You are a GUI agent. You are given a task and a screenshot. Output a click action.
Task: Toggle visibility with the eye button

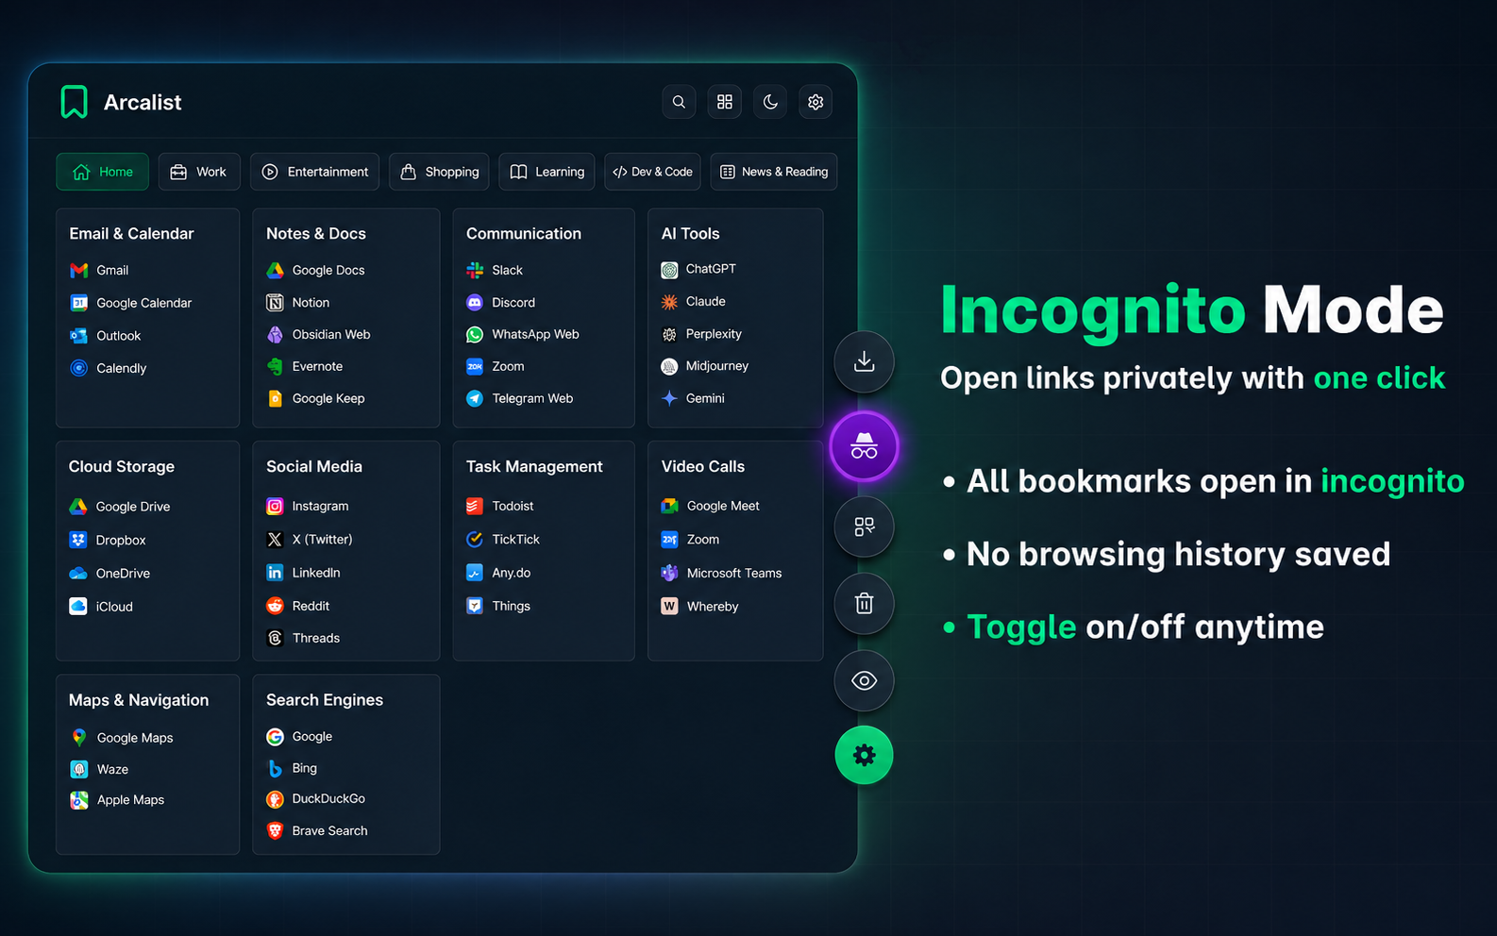coord(864,680)
